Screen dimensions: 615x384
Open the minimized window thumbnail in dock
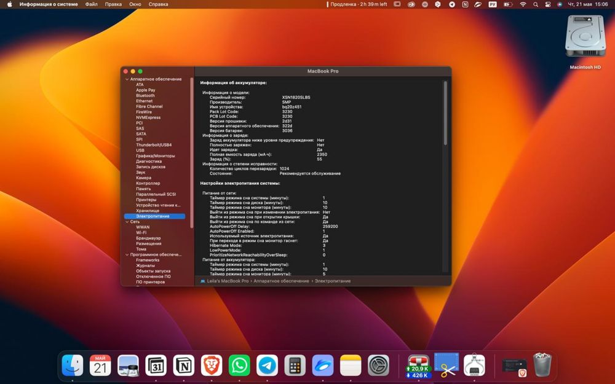[x=515, y=366]
